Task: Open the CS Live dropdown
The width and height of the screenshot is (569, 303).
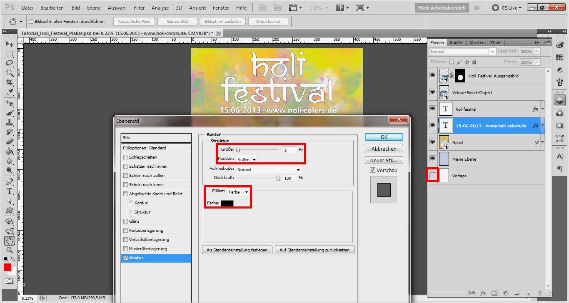Action: (x=507, y=7)
